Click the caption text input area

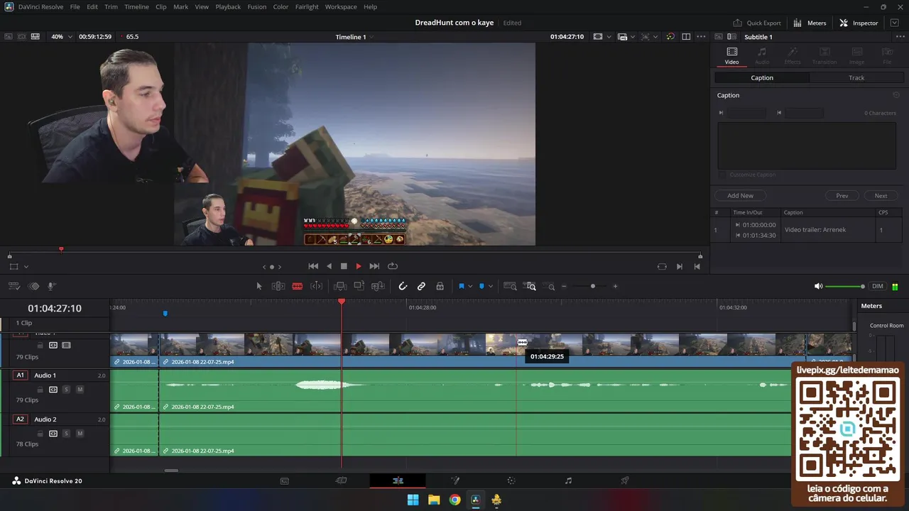click(807, 145)
